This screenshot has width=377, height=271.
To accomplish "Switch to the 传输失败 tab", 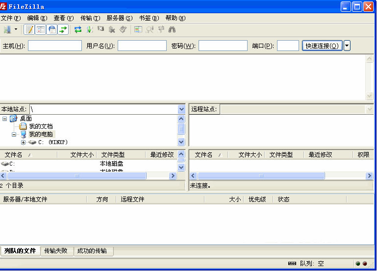I will point(56,251).
